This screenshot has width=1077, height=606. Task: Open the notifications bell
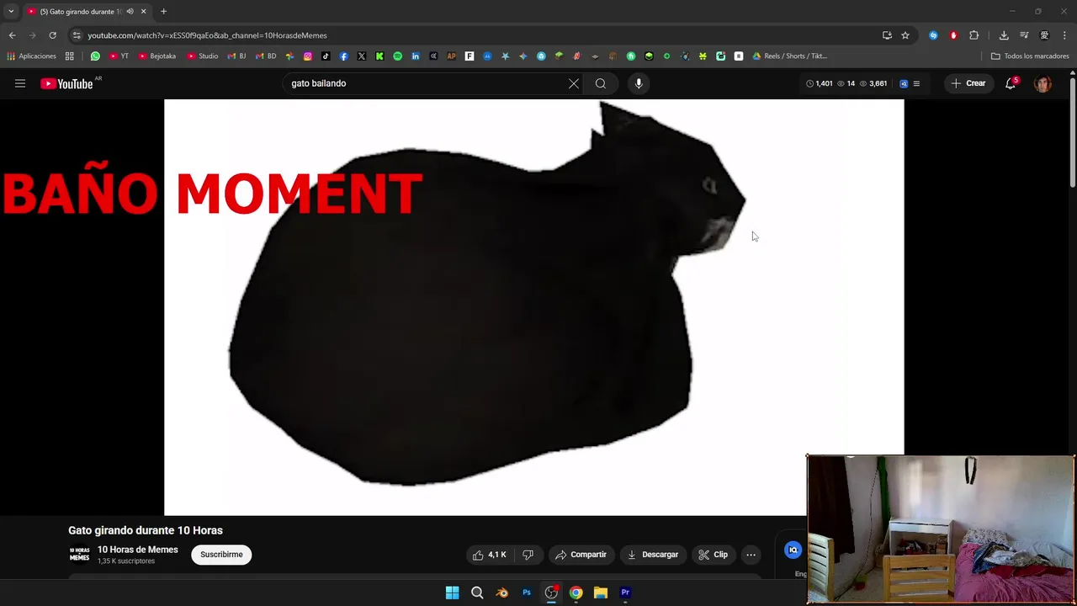point(1011,83)
